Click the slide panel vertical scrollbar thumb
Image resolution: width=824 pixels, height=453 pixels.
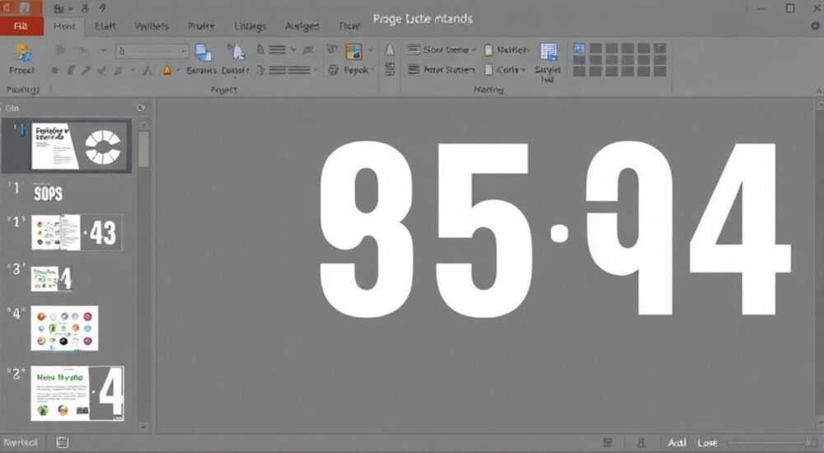pos(143,149)
